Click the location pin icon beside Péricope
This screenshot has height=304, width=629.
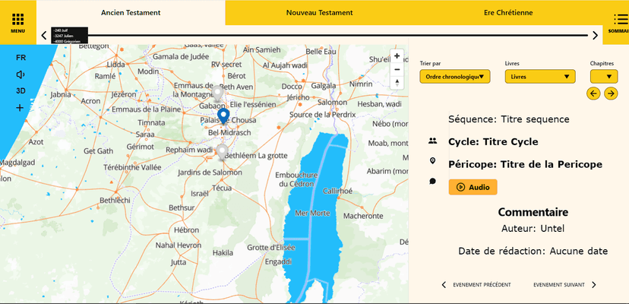(432, 161)
